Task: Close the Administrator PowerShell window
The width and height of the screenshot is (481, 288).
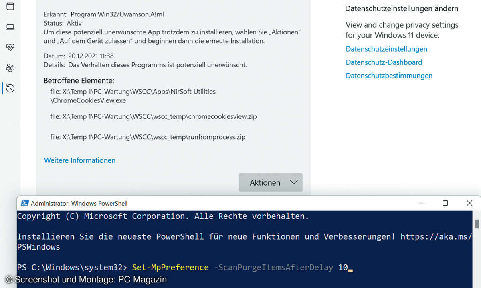Action: click(469, 203)
